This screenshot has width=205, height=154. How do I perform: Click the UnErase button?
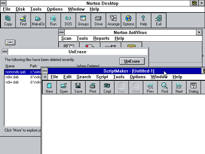pyautogui.click(x=132, y=61)
